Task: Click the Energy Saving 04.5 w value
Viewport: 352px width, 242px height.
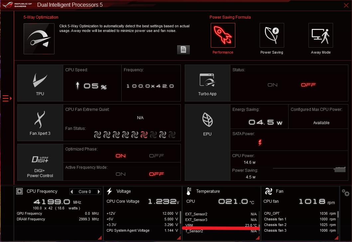Action: click(265, 122)
